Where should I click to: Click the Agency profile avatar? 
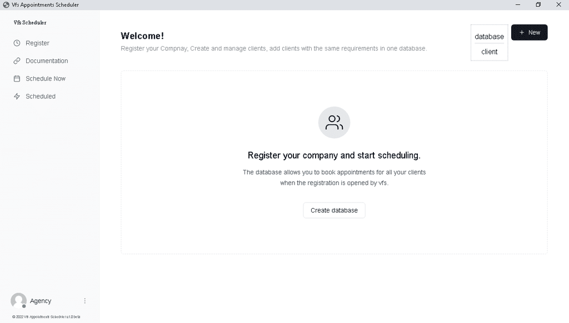[x=18, y=301]
